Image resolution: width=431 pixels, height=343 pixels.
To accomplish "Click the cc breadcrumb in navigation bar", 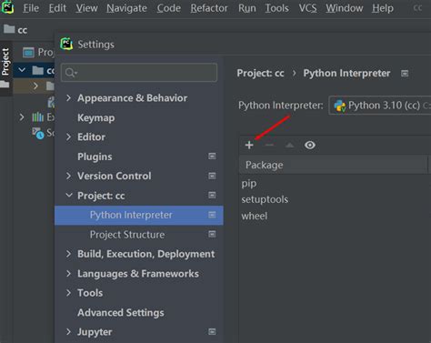I will pos(23,30).
